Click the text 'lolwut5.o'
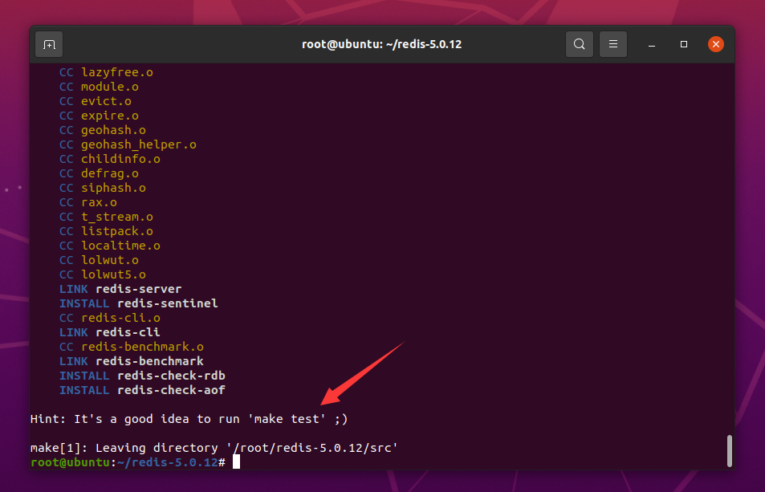Image resolution: width=765 pixels, height=492 pixels. (113, 274)
